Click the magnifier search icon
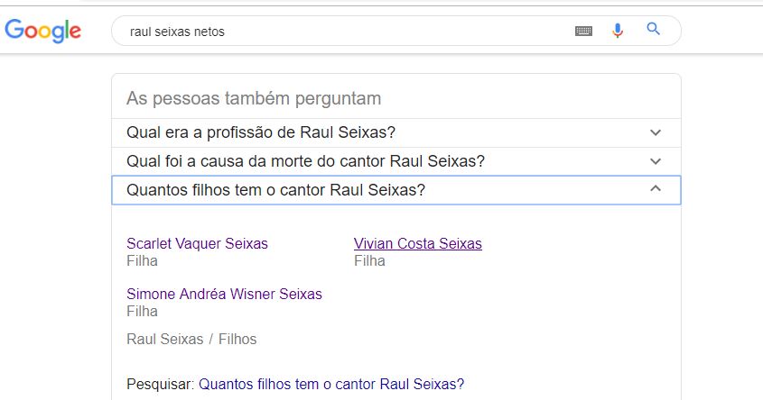 tap(653, 29)
